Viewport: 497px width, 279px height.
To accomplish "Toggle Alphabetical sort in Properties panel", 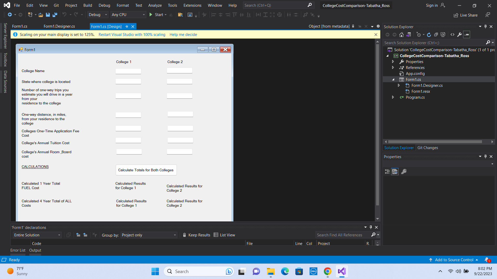I will (394, 172).
